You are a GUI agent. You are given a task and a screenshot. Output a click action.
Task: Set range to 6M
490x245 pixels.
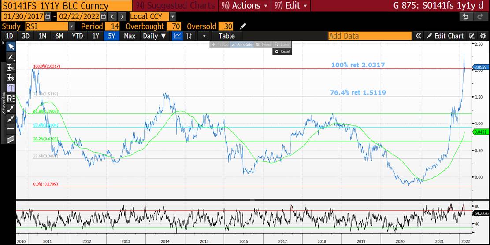pos(59,36)
